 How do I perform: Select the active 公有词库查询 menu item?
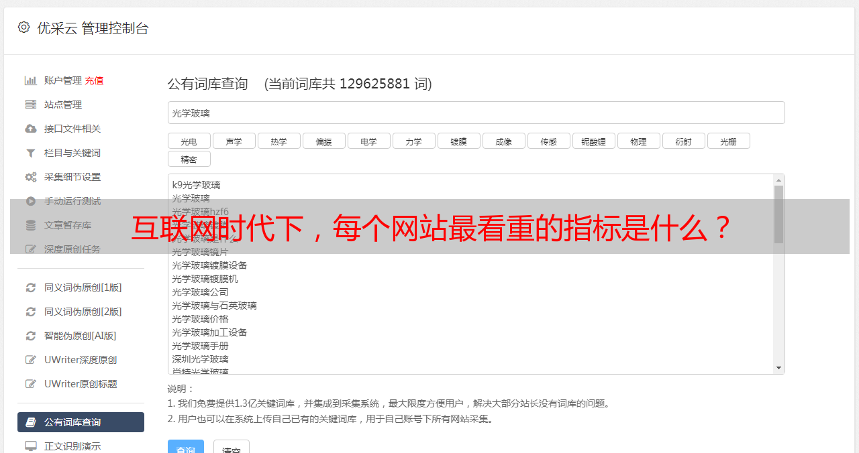click(81, 422)
